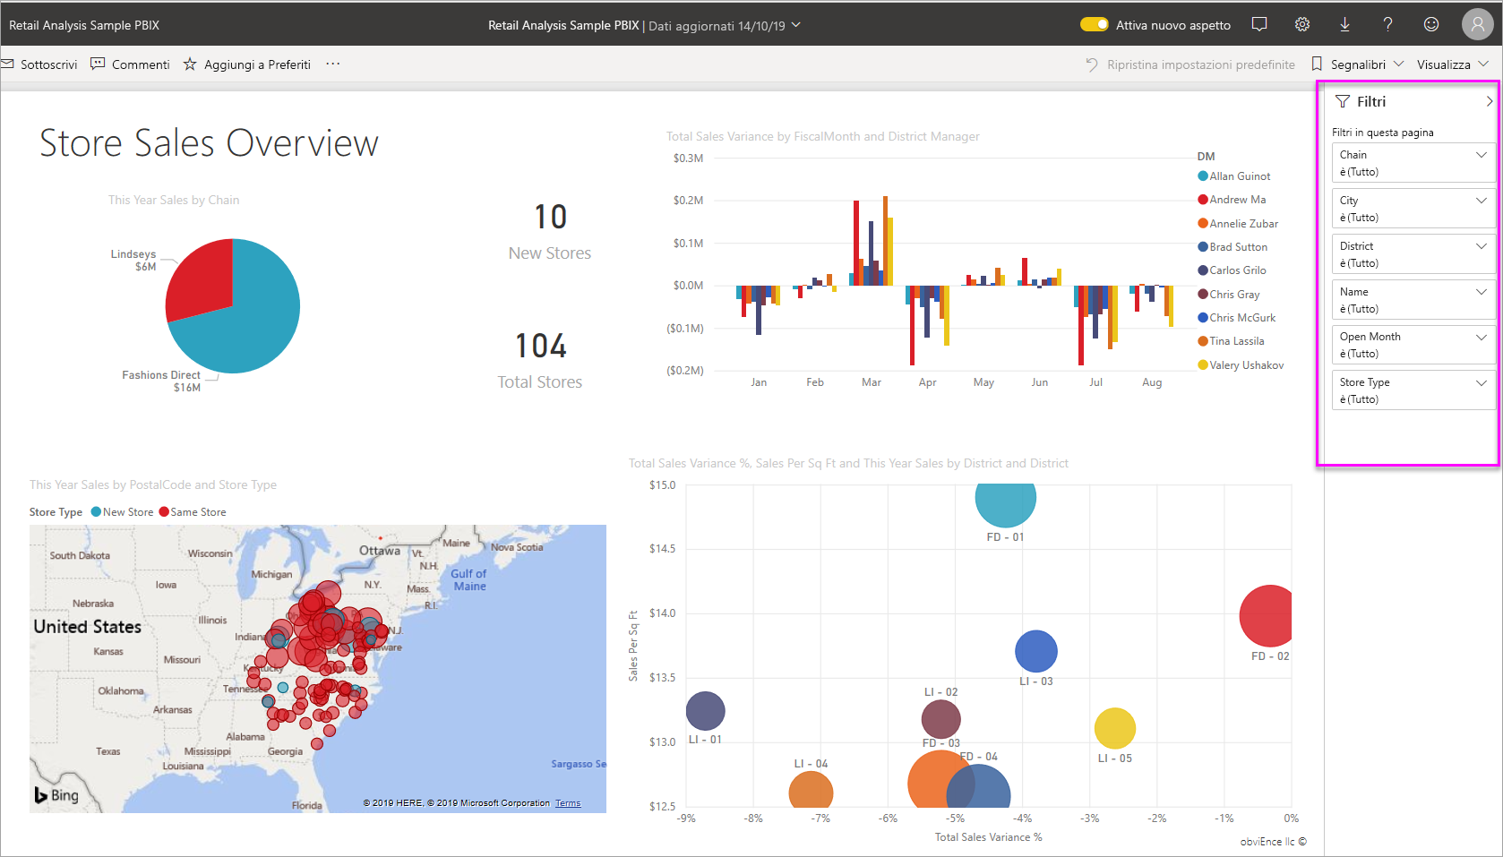The image size is (1503, 857).
Task: Click the download icon in the header
Action: coord(1344,24)
